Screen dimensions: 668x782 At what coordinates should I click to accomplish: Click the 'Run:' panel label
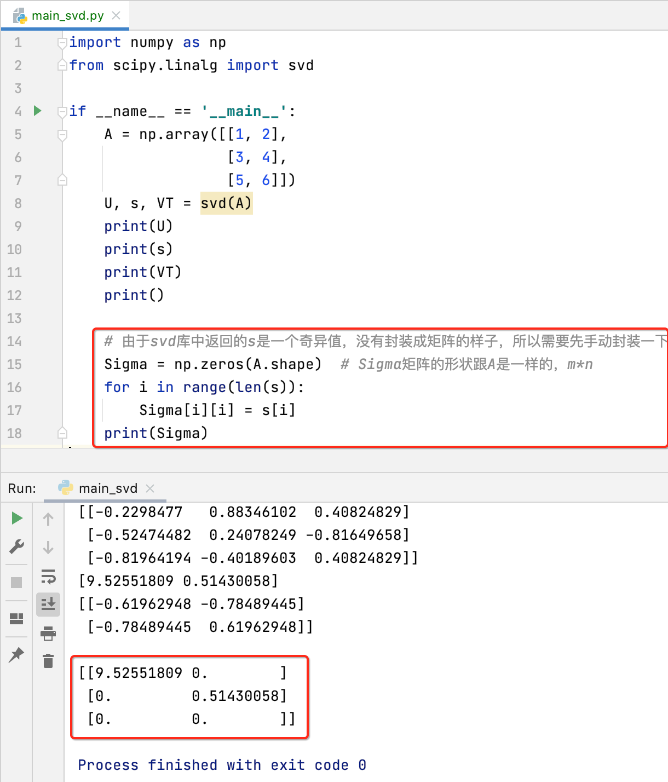tap(22, 488)
